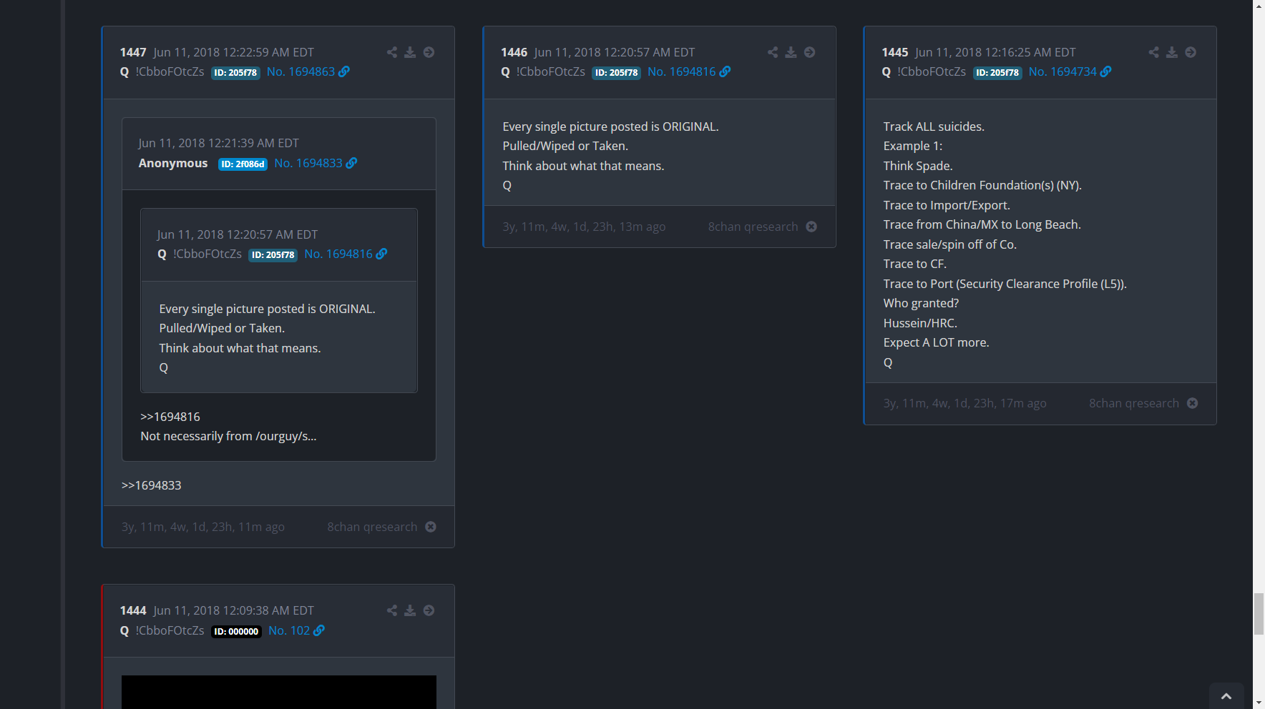This screenshot has width=1265, height=709.
Task: Share post 1444 with its share icon
Action: [x=391, y=610]
